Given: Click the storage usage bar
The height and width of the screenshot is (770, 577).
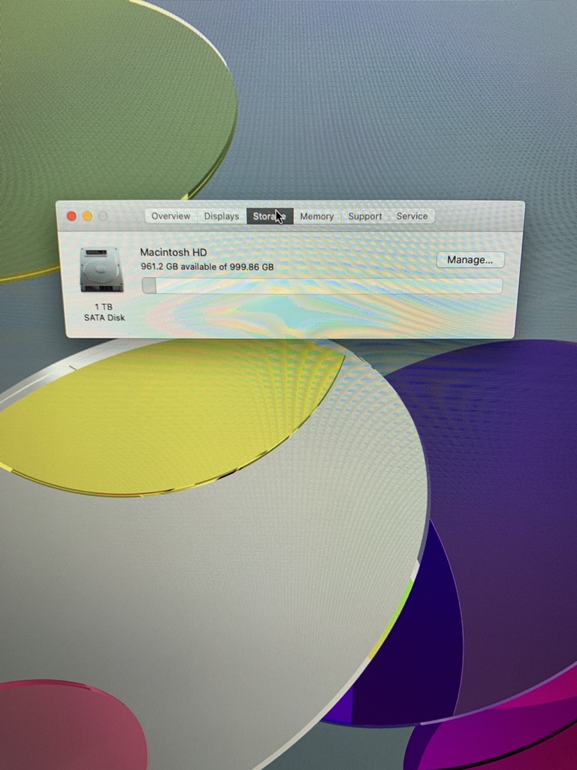Looking at the screenshot, I should click(x=322, y=286).
